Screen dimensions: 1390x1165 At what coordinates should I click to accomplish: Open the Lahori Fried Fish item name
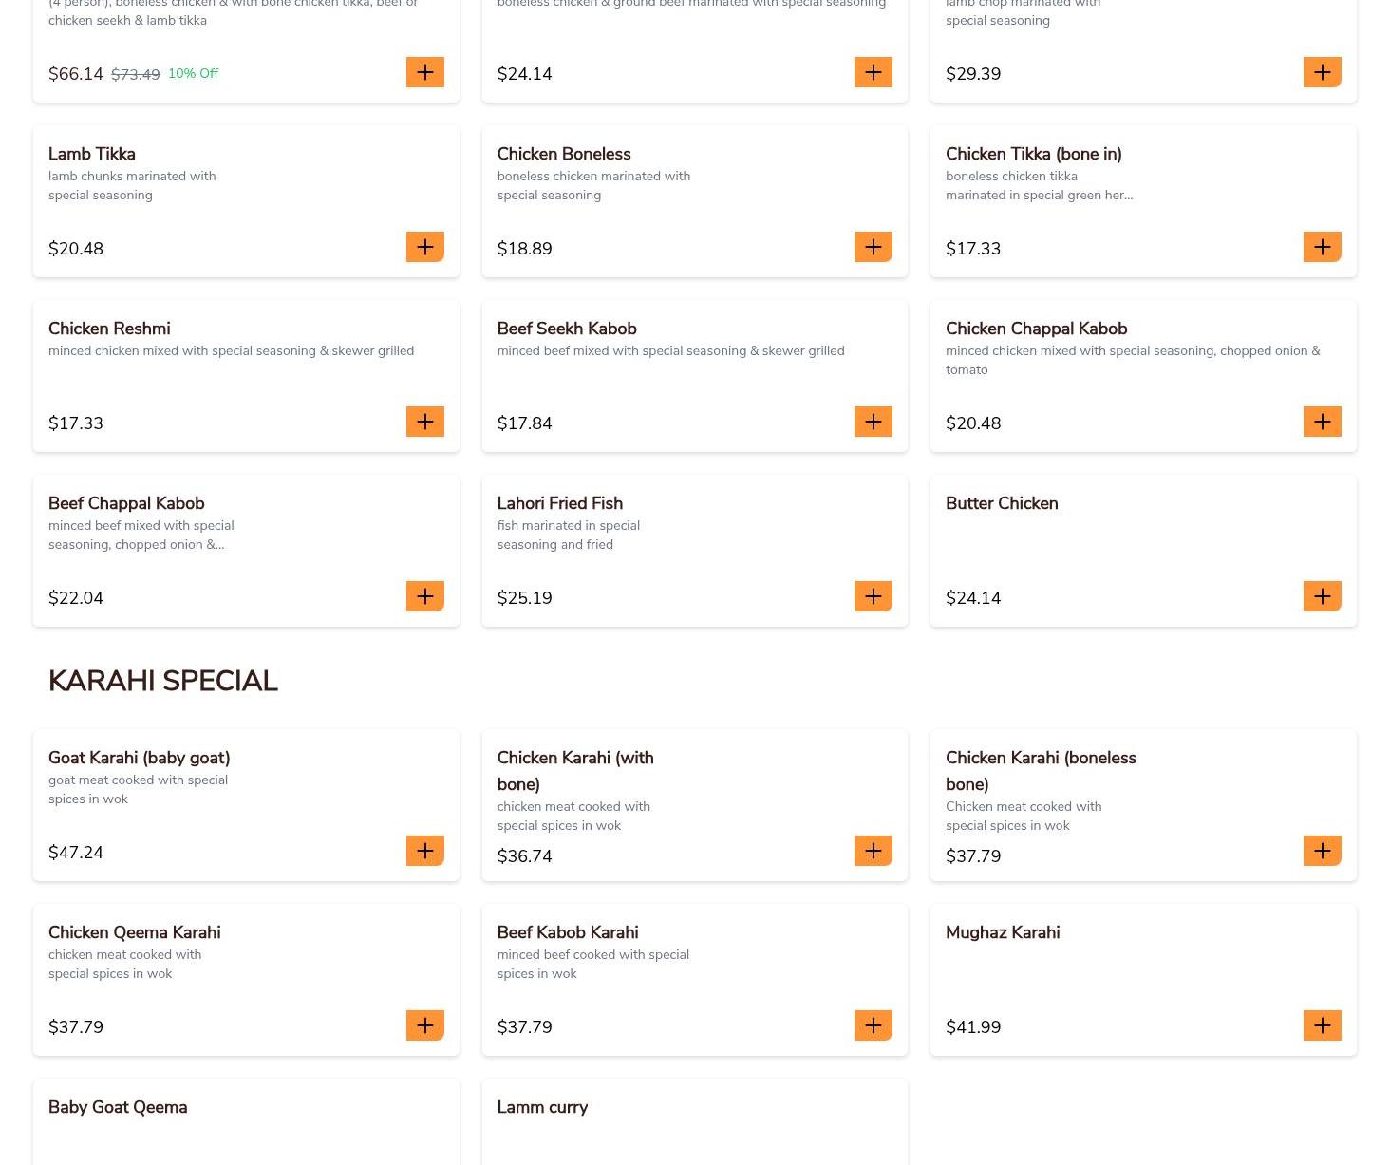point(560,503)
